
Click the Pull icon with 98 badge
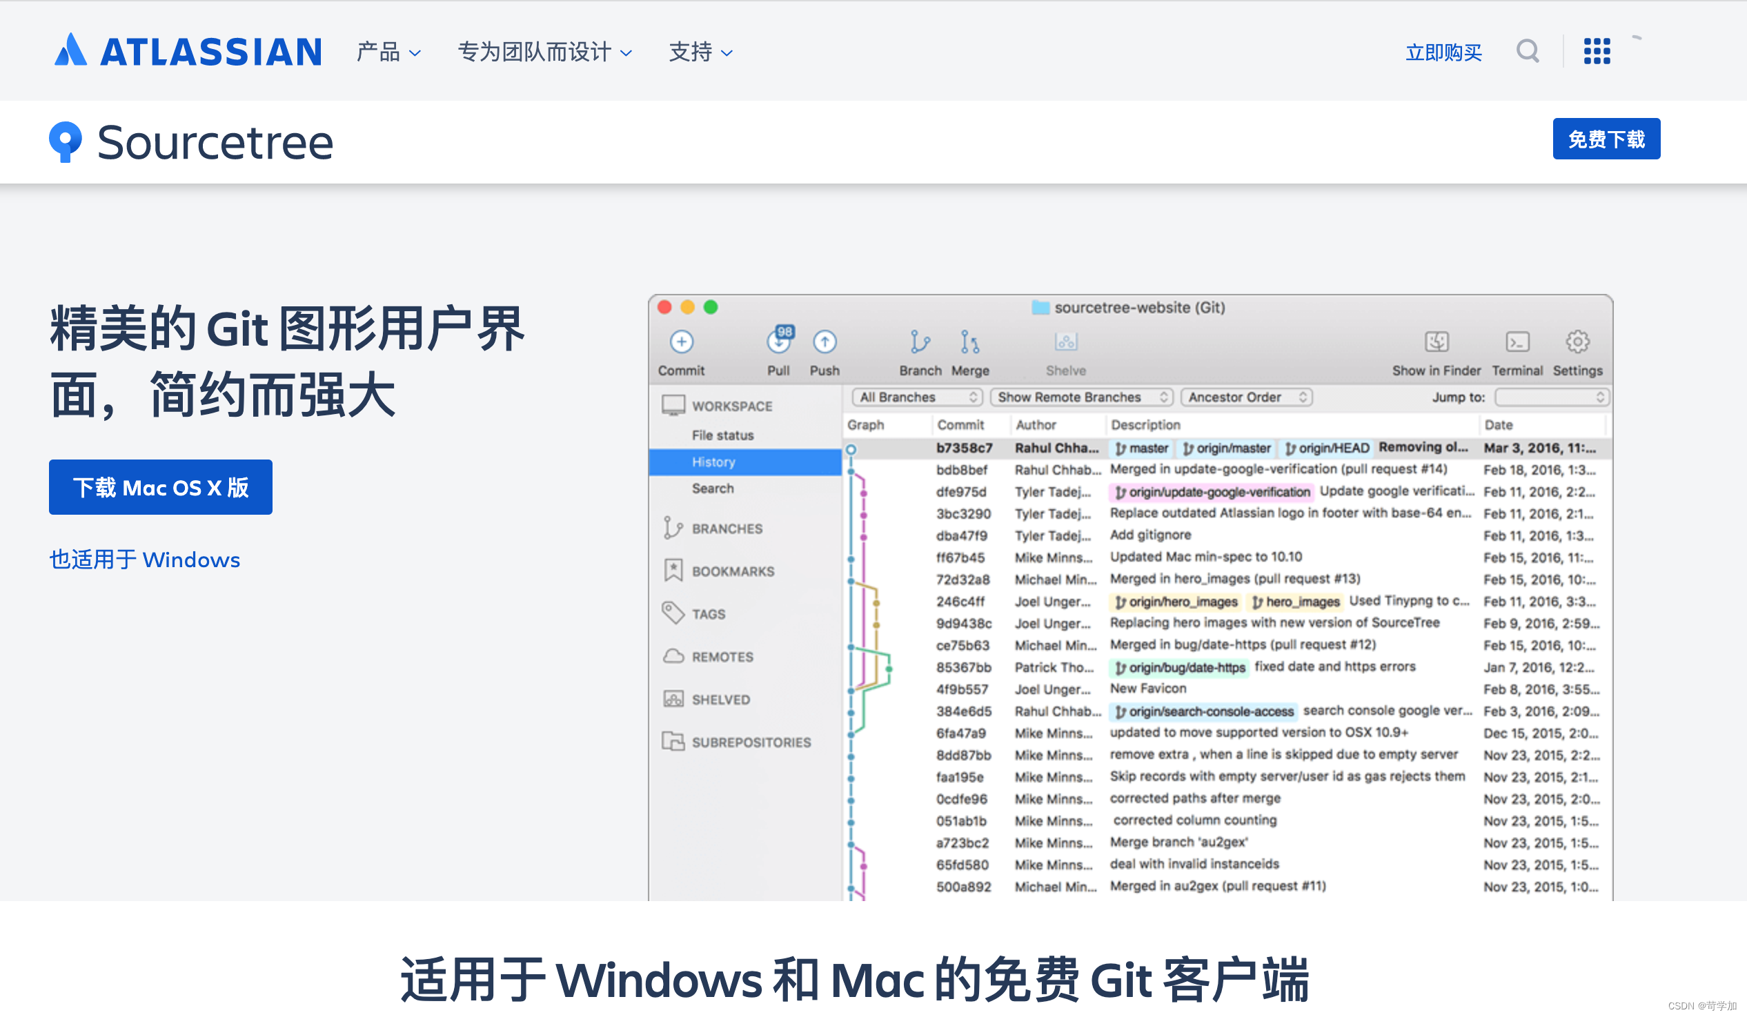[x=779, y=340]
